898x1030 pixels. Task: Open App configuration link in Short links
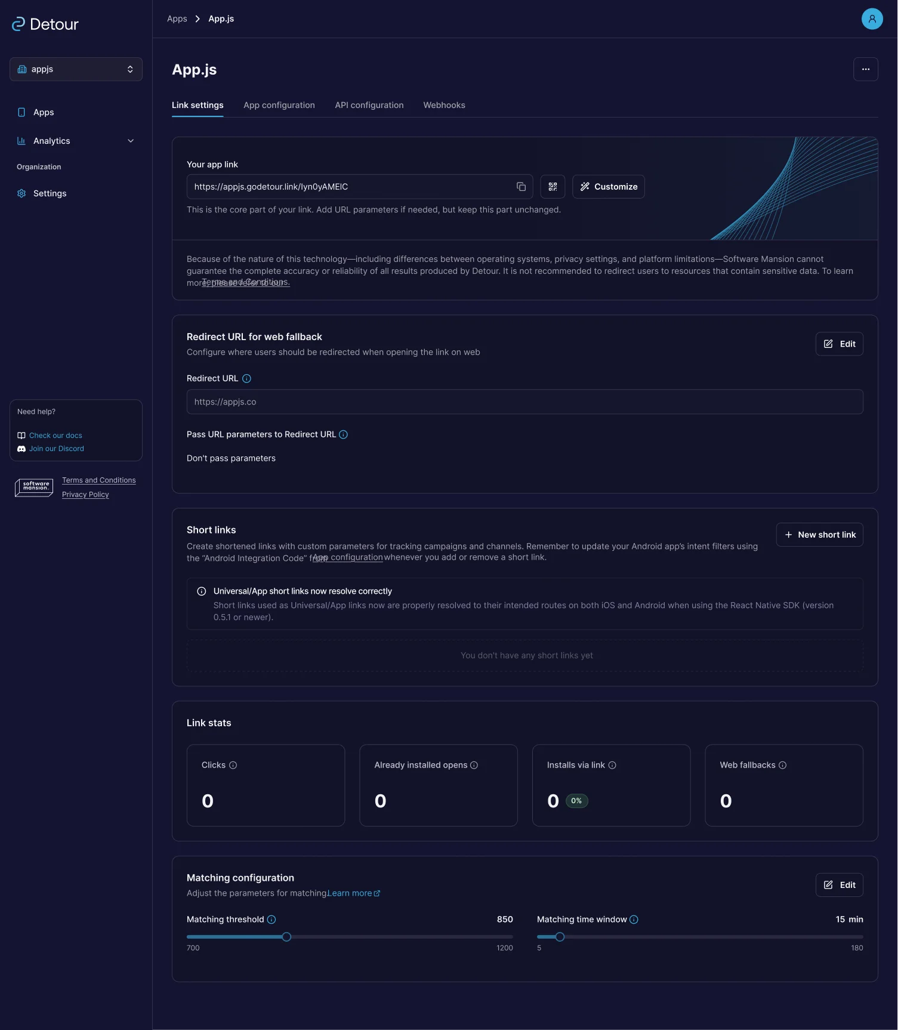pyautogui.click(x=348, y=557)
